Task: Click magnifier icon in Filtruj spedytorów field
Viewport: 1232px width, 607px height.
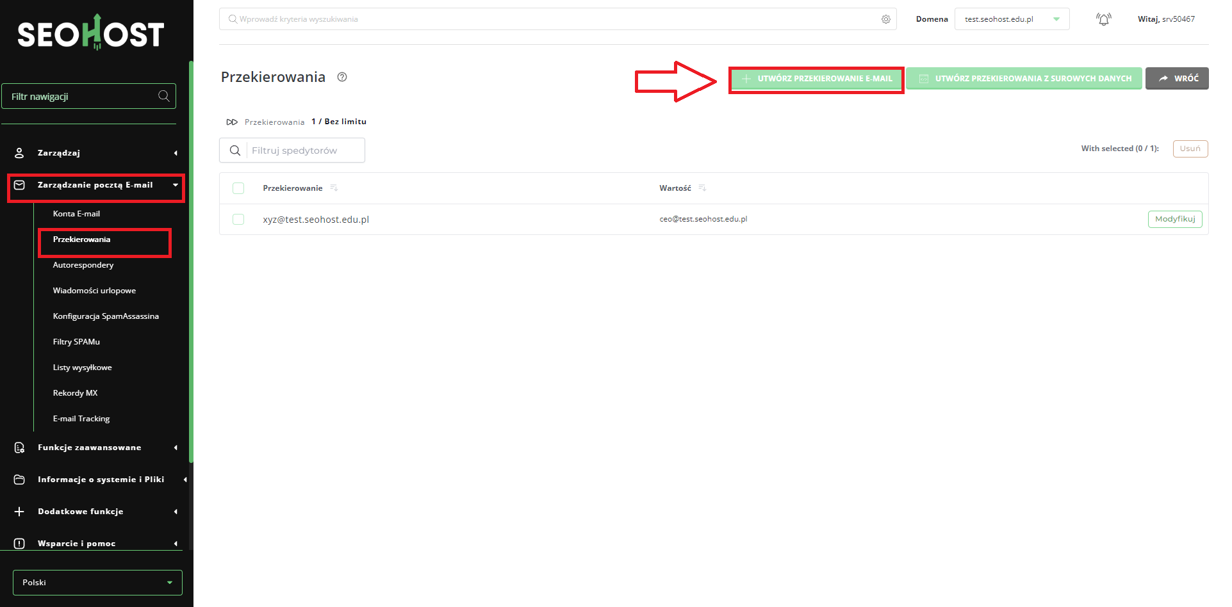Action: [x=235, y=150]
